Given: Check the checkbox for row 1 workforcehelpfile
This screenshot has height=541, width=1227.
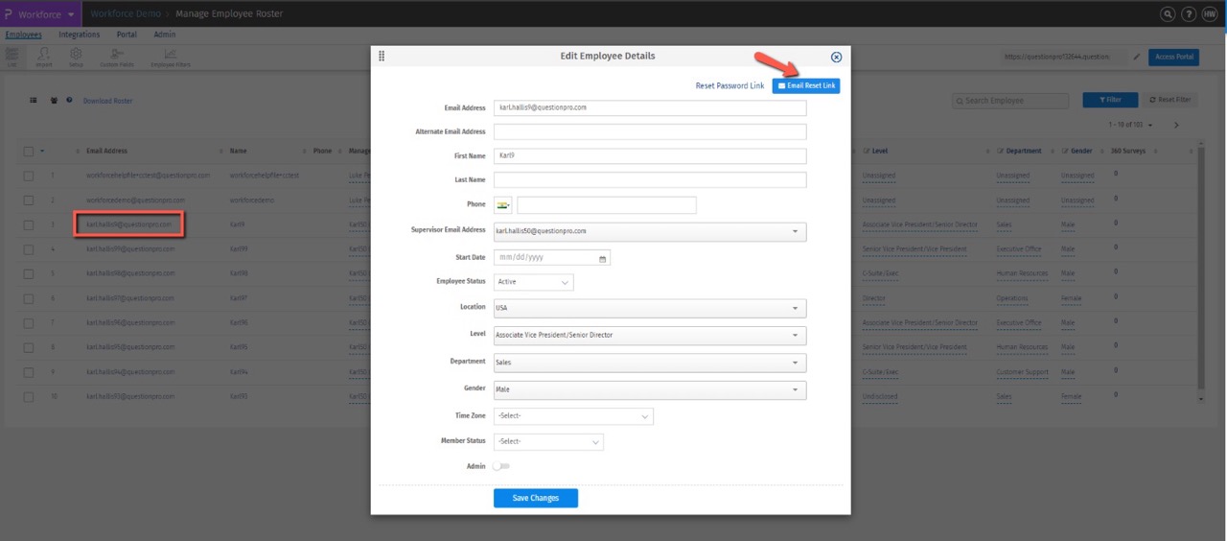Looking at the screenshot, I should (x=28, y=176).
